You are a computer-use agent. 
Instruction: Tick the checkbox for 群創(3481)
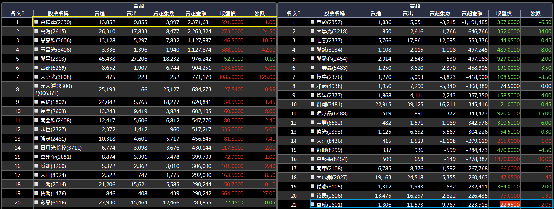(x=313, y=104)
